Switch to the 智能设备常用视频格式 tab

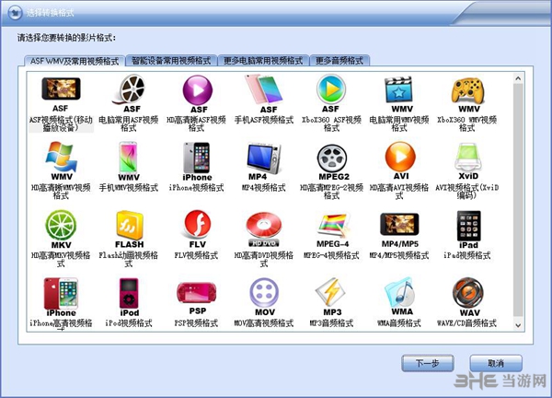pyautogui.click(x=171, y=61)
